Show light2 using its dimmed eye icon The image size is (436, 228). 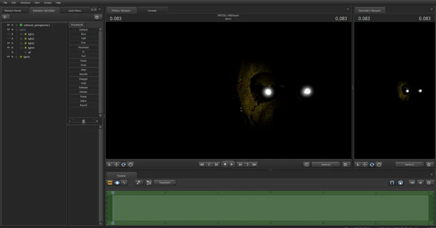[x=8, y=39]
